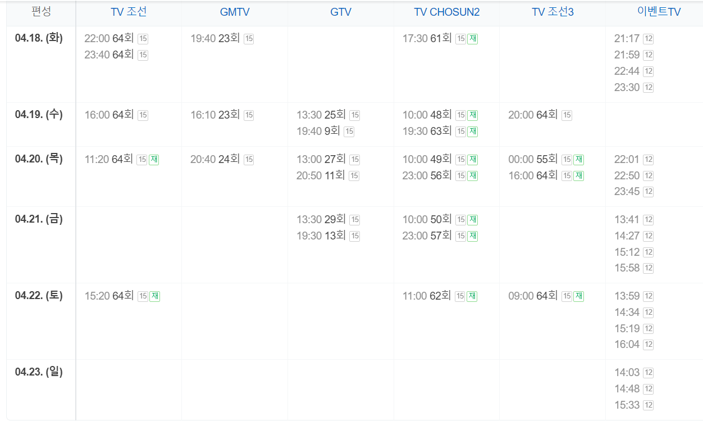
Task: Click the 21:17 이벤트TV time entry
Action: [x=627, y=39]
